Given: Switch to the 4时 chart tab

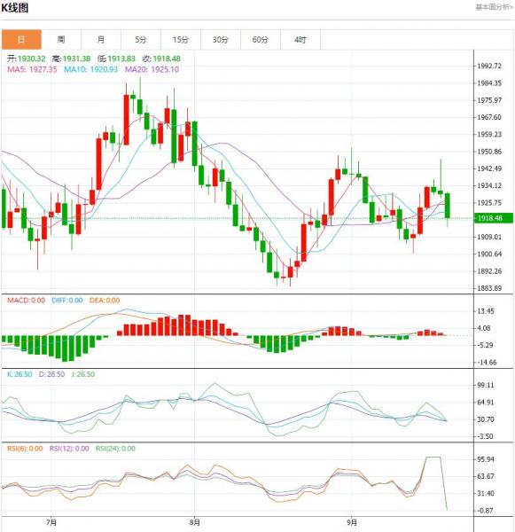Looking at the screenshot, I should pos(300,39).
